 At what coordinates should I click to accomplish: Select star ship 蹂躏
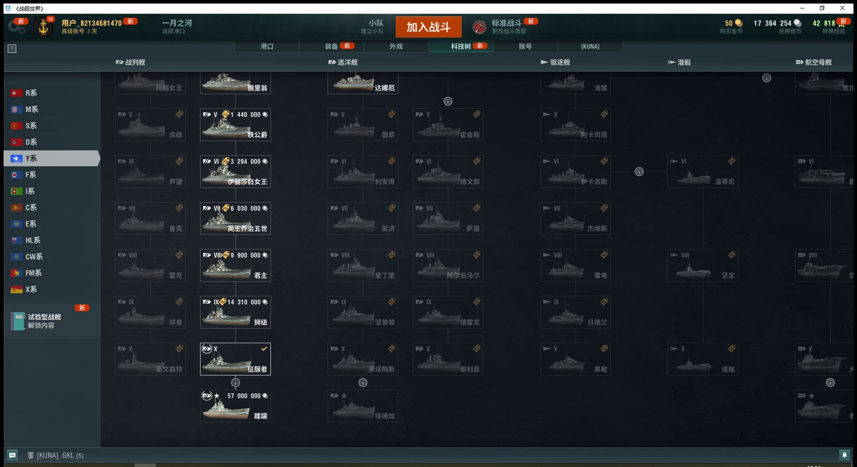235,406
